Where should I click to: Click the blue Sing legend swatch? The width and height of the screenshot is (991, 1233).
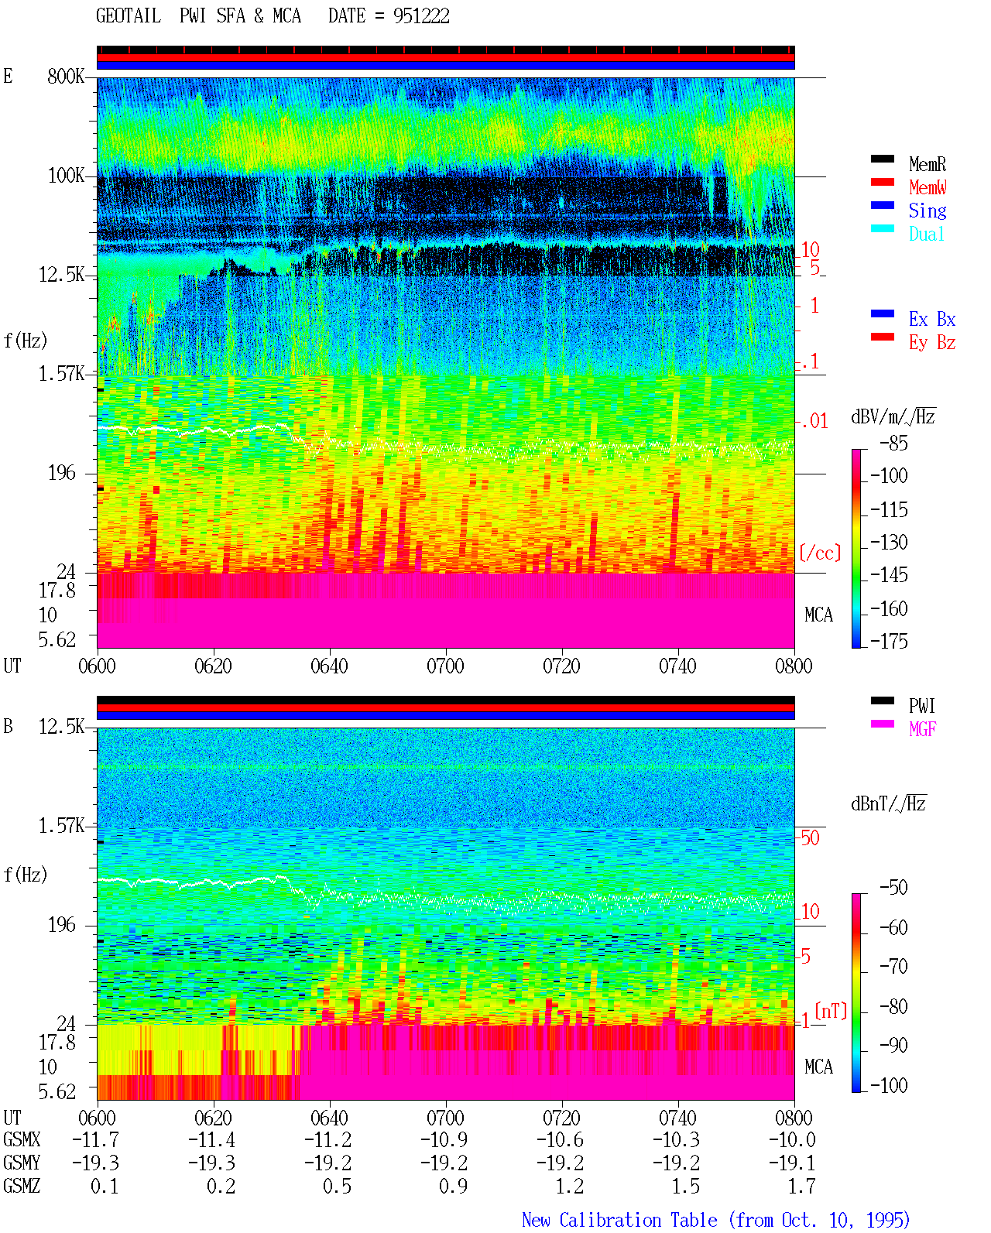pyautogui.click(x=883, y=206)
